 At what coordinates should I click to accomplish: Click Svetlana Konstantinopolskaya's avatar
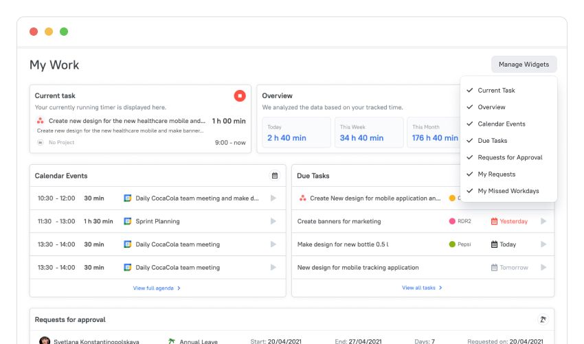tap(45, 341)
